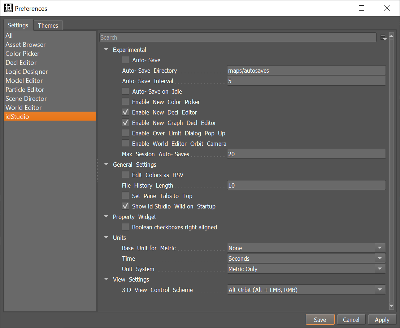The image size is (400, 328).
Task: Open Asset Browser settings category
Action: click(50, 45)
